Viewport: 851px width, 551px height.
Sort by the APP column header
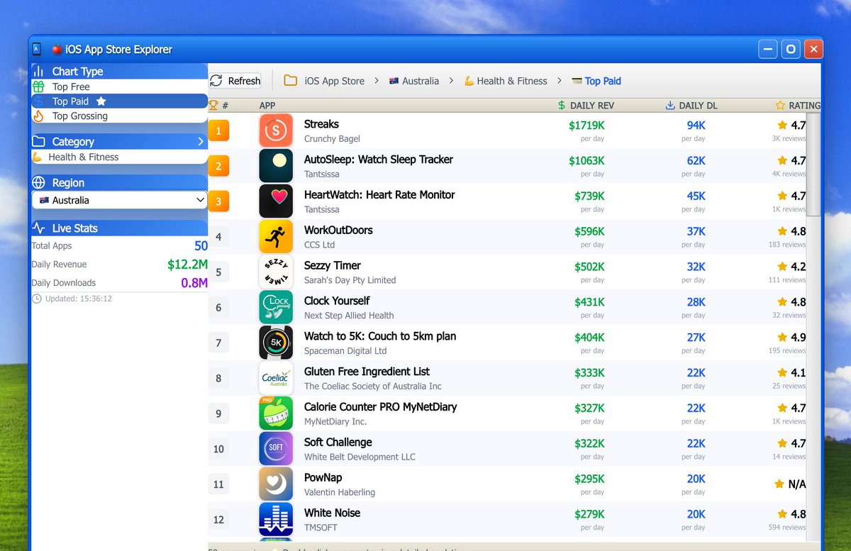click(x=267, y=105)
